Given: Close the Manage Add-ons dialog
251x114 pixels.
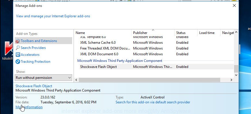Looking at the screenshot, I should pos(234,5).
